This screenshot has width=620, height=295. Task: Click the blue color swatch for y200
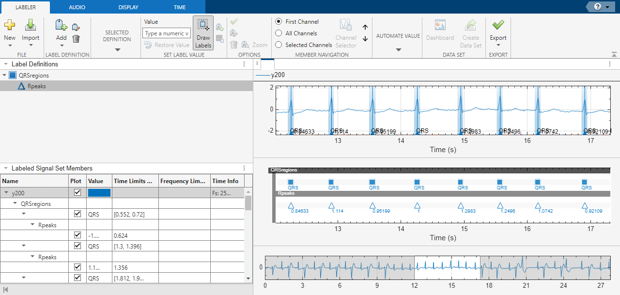pyautogui.click(x=99, y=193)
